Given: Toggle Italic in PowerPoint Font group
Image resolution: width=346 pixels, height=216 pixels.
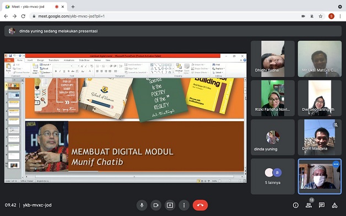Looking at the screenshot, I should [60, 71].
